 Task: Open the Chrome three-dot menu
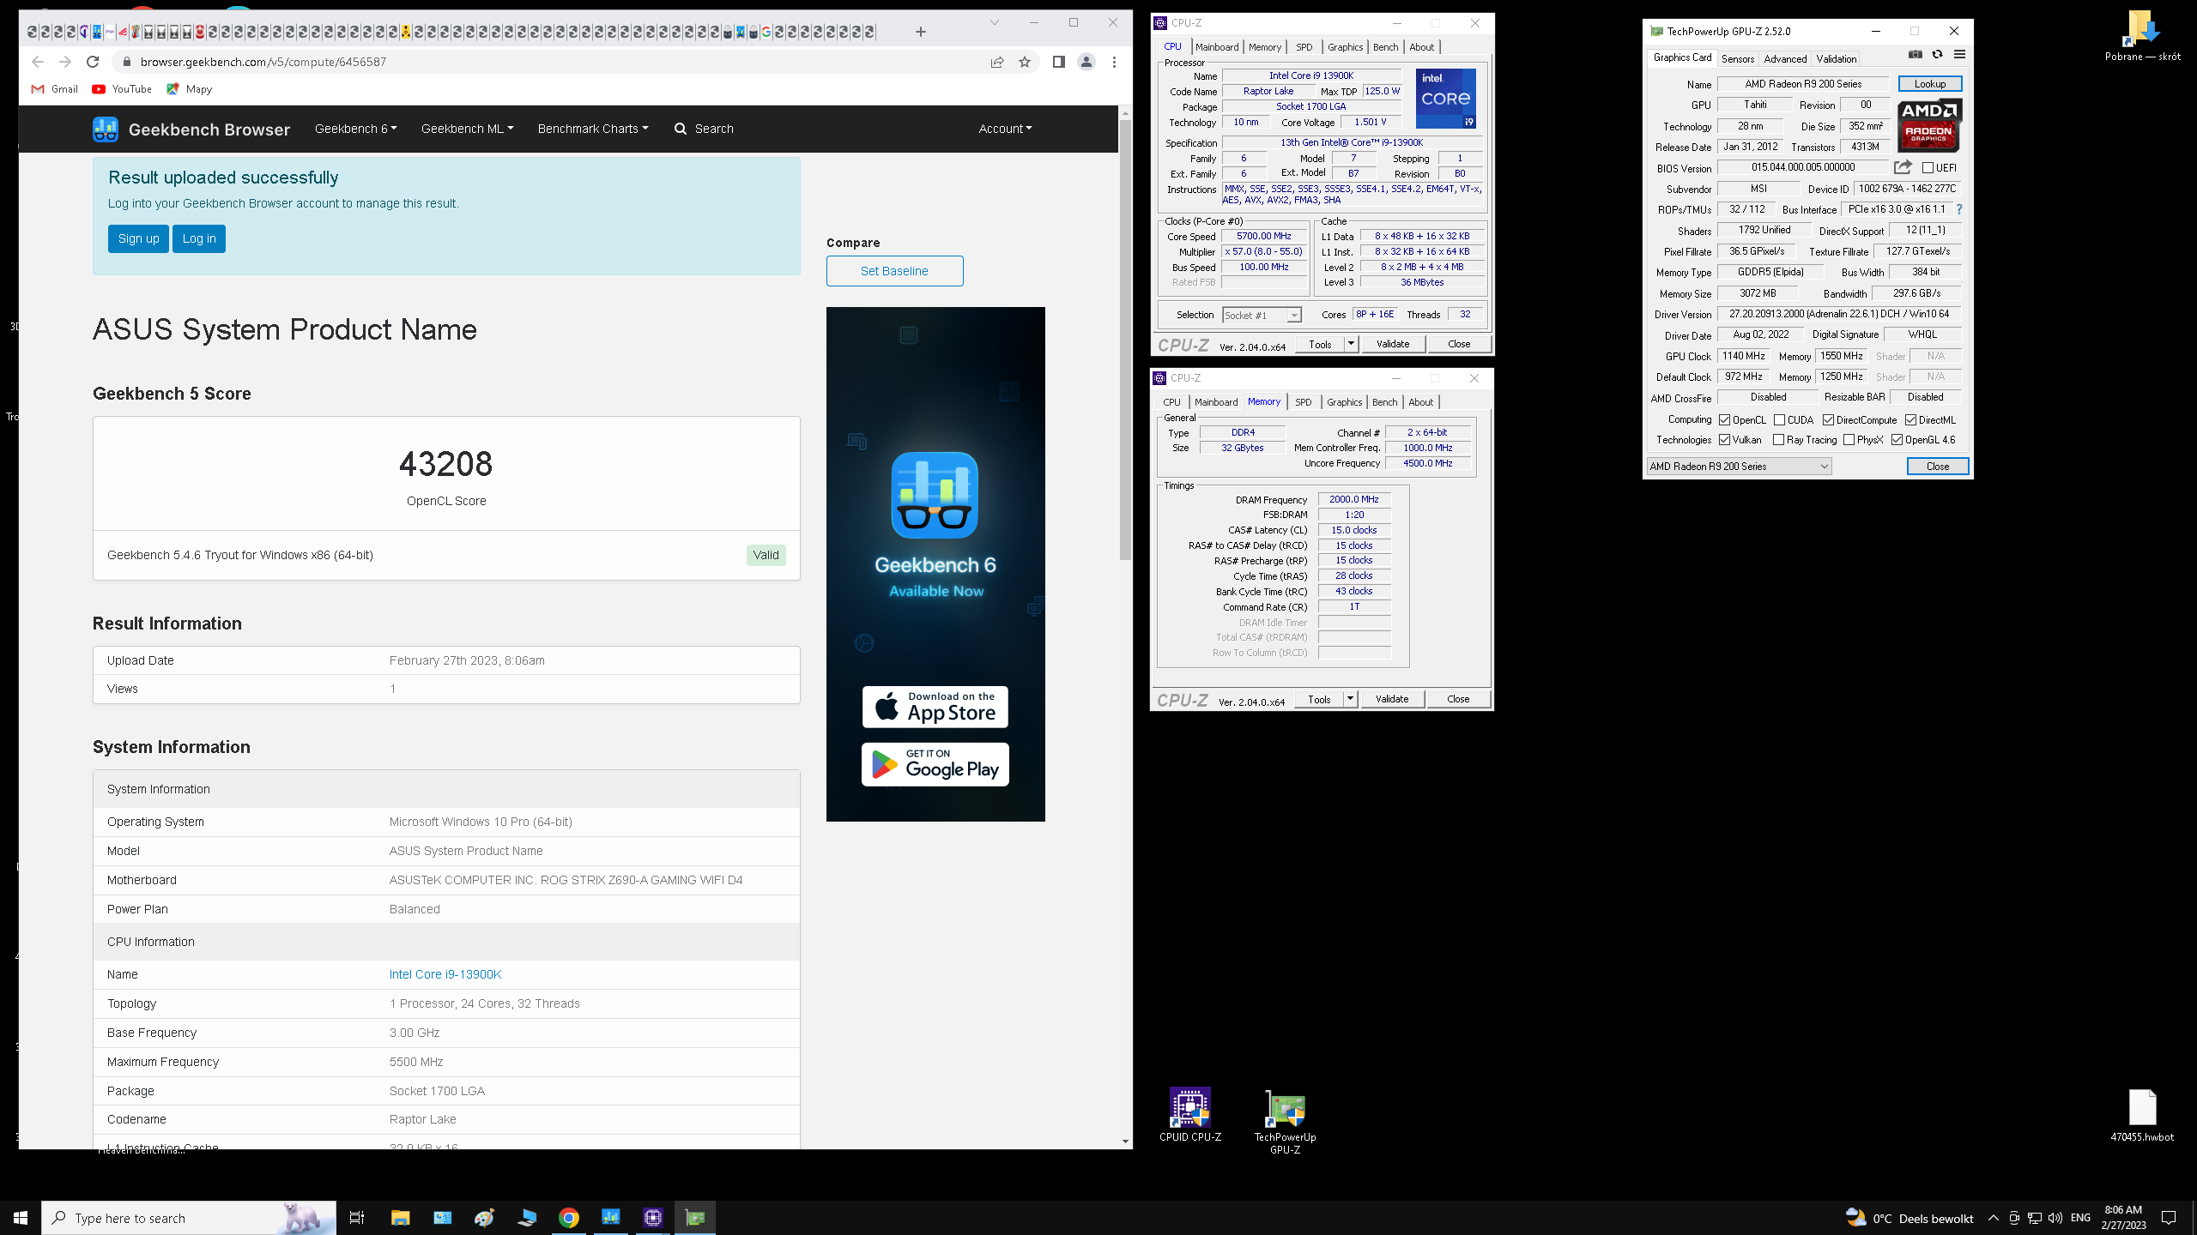pyautogui.click(x=1114, y=62)
